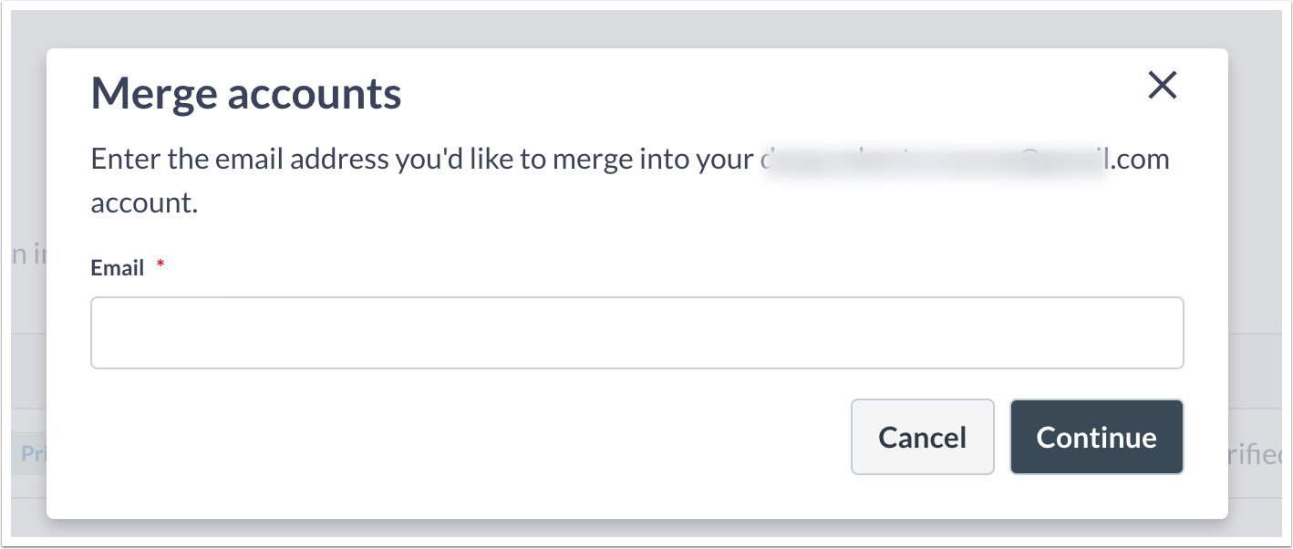Click the X icon to dismiss dialog

[x=1163, y=86]
